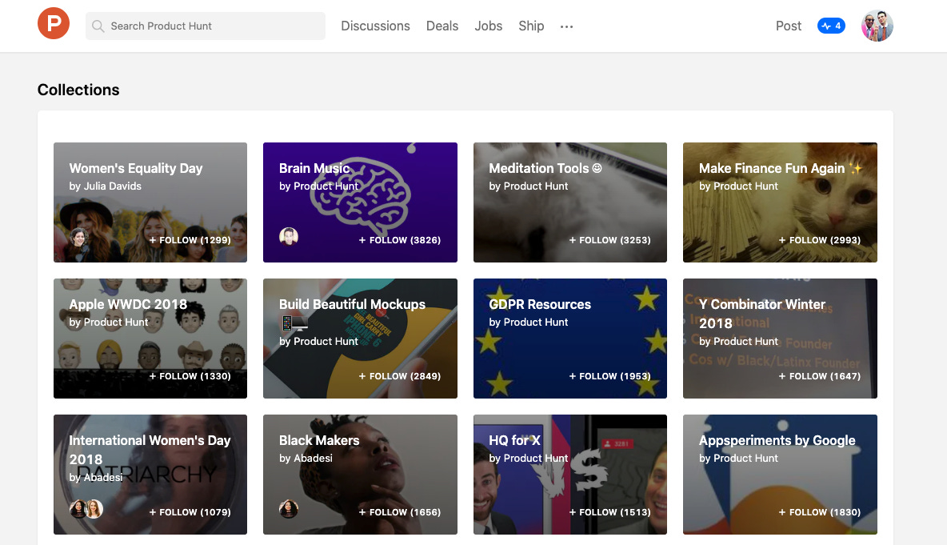Open the Make Finance Fun Again title

pyautogui.click(x=780, y=168)
